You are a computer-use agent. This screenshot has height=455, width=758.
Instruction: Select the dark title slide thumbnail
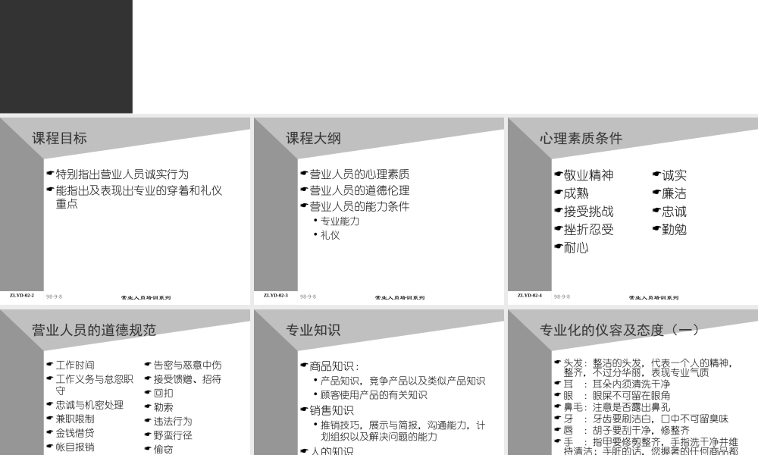tap(66, 57)
